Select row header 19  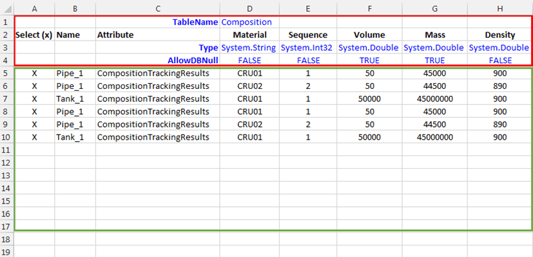7,252
